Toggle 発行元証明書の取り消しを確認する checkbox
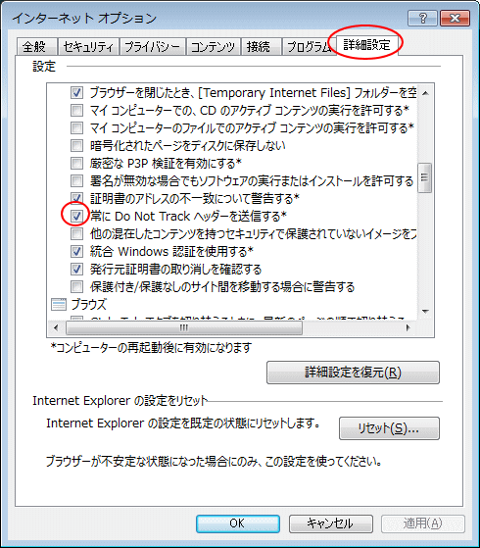 (x=76, y=270)
